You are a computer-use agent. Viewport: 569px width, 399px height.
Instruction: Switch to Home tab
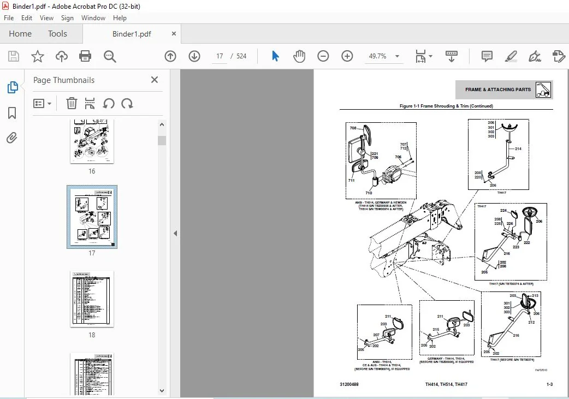click(x=20, y=34)
